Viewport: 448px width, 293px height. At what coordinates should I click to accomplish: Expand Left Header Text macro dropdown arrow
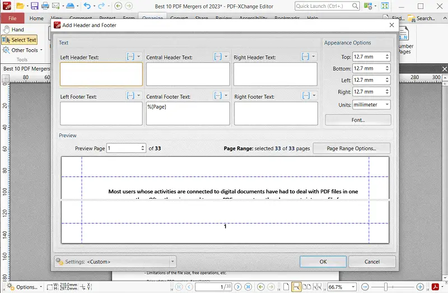(x=139, y=57)
